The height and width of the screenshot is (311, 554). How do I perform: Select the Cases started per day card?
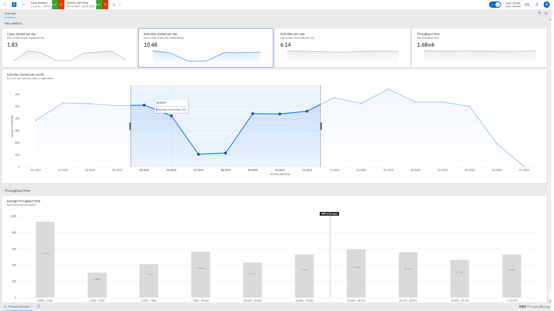[69, 48]
